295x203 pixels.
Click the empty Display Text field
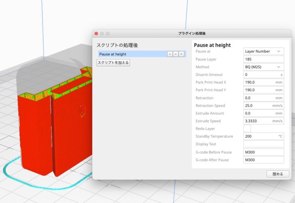[x=263, y=144]
